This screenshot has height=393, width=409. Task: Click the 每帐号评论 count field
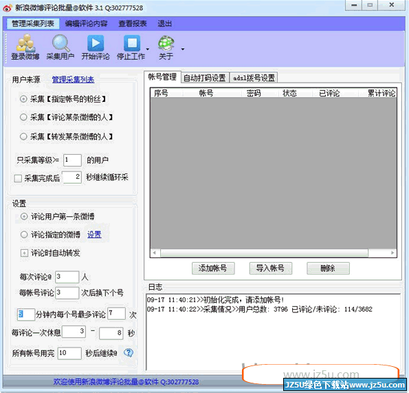click(67, 293)
